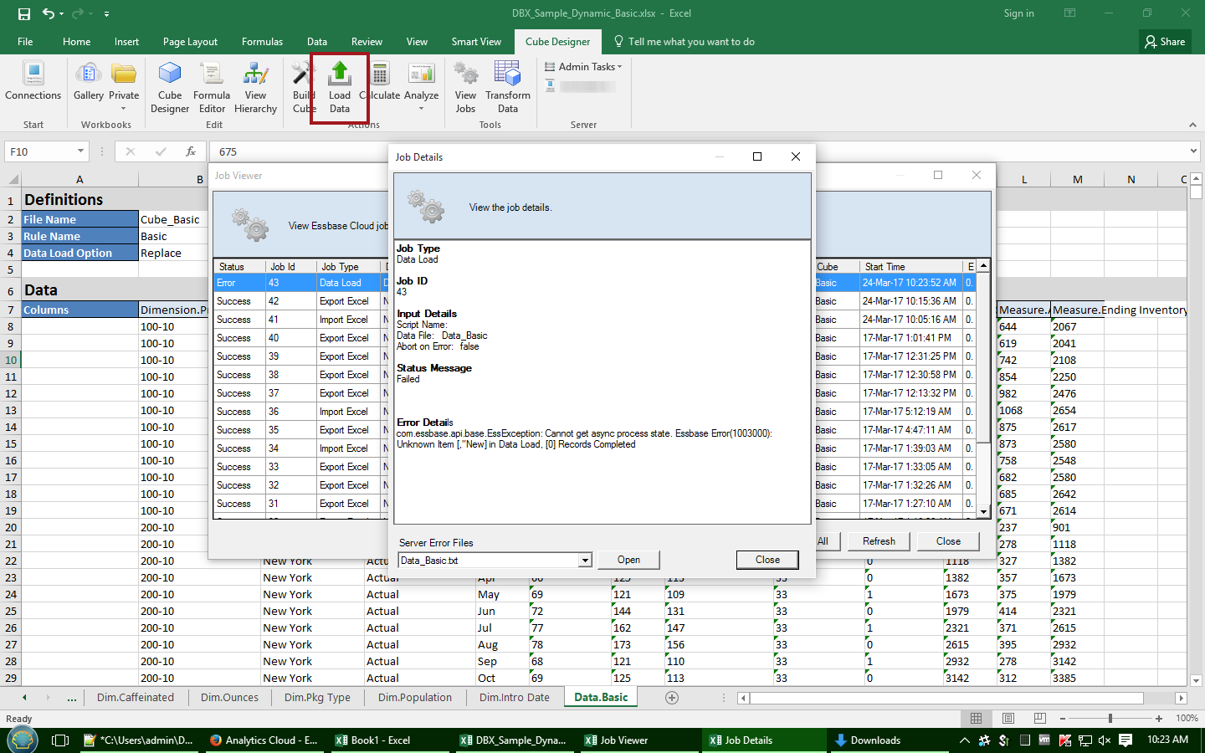Click the Cube Designer icon
Image resolution: width=1205 pixels, height=753 pixels.
pos(170,88)
